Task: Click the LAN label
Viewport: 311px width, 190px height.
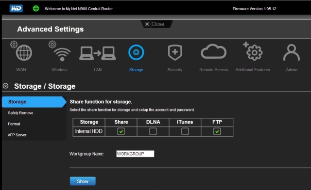Action: (98, 70)
